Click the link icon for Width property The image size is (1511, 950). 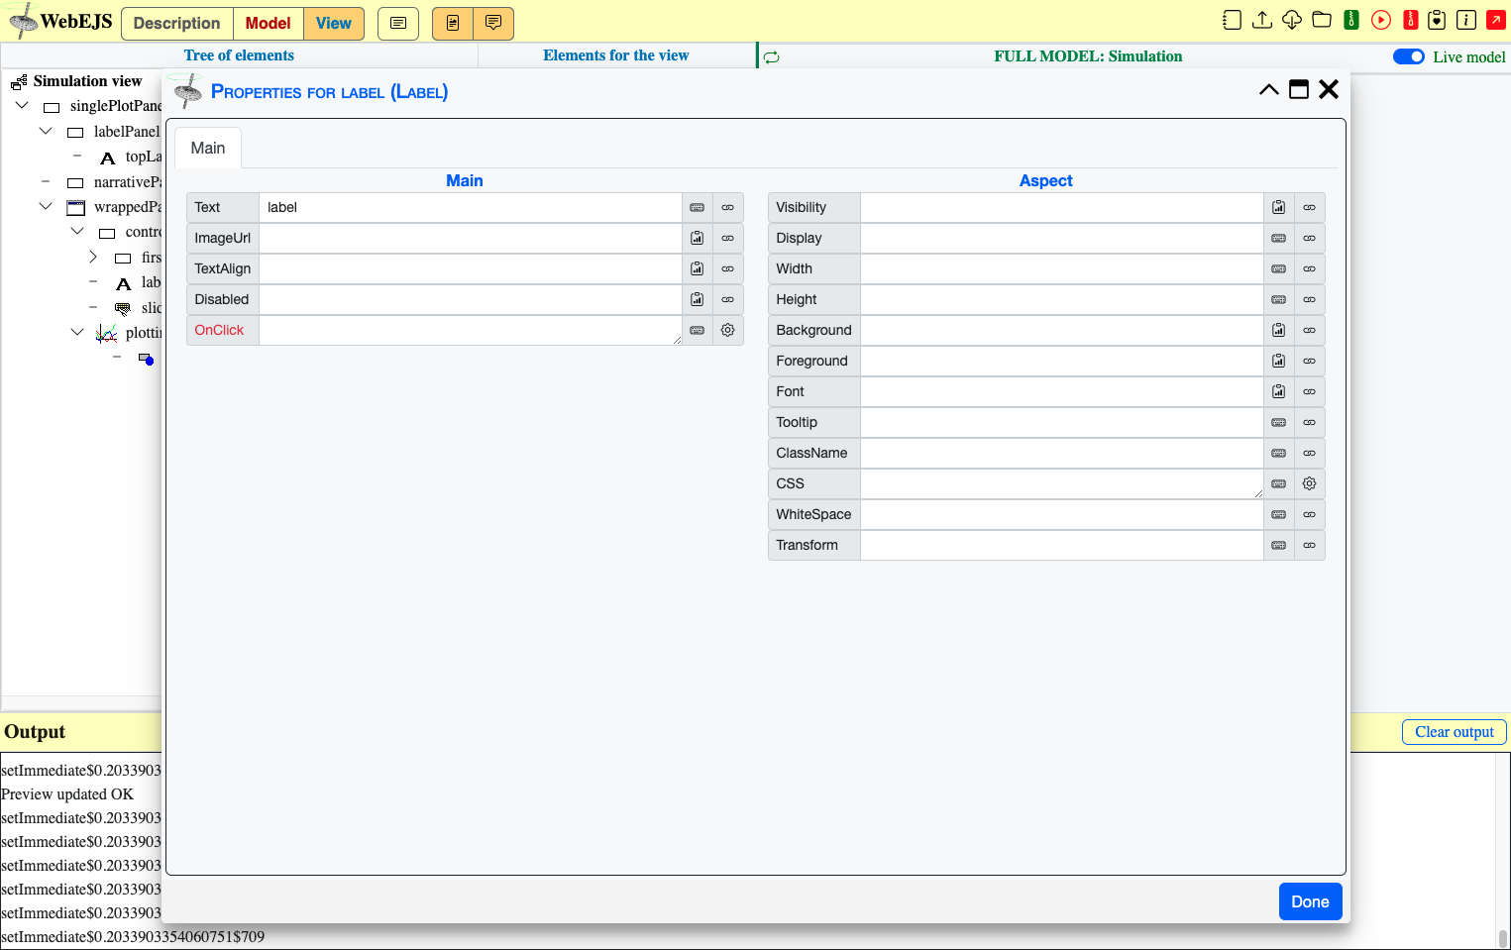1309,268
